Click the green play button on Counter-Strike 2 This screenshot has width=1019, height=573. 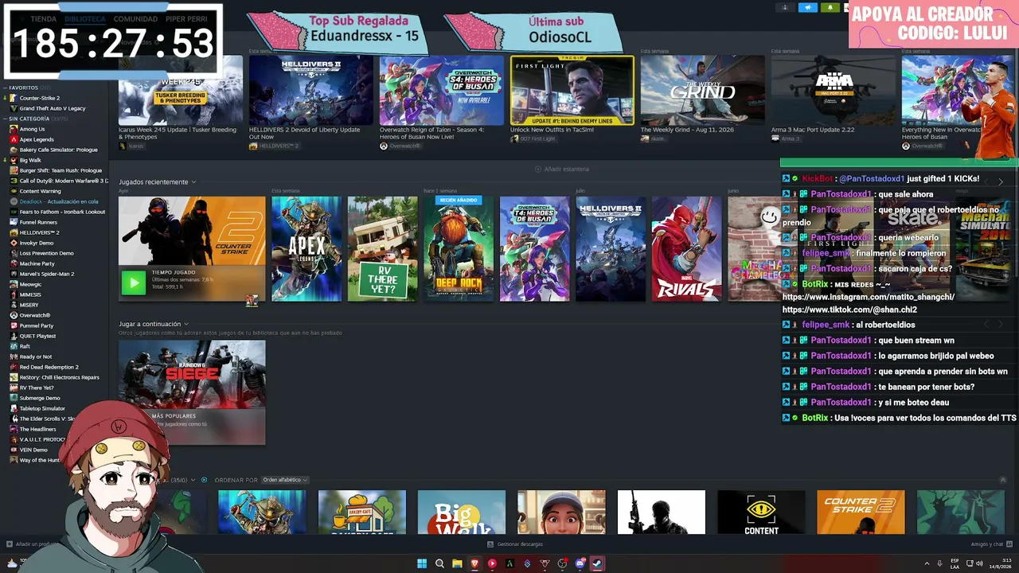tap(134, 283)
